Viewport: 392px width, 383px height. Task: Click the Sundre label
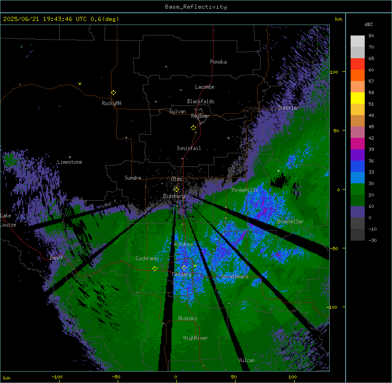pos(133,178)
